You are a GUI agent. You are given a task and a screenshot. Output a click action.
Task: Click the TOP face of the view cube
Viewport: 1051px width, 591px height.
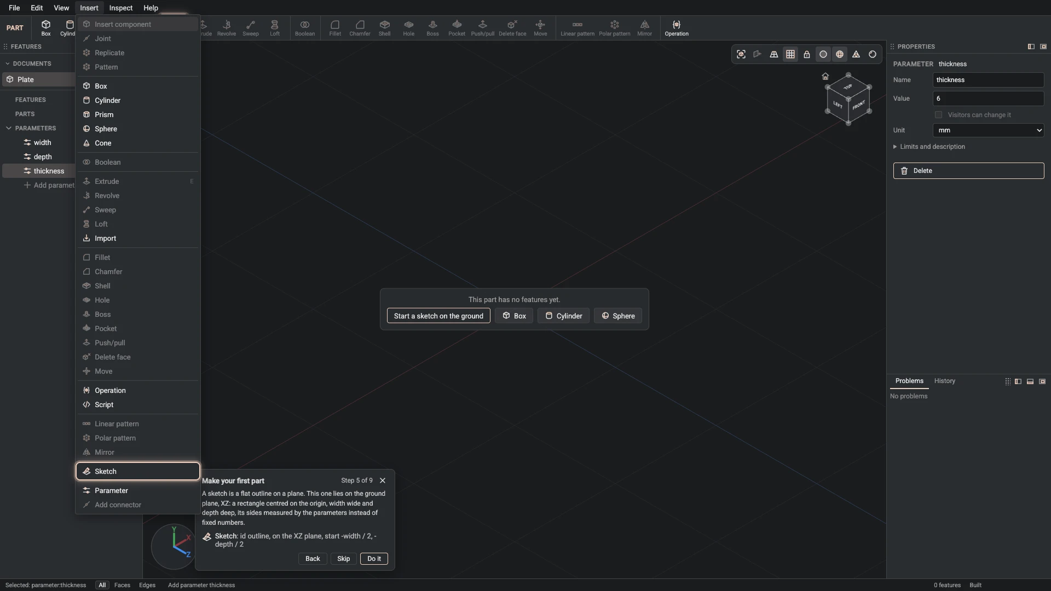848,86
